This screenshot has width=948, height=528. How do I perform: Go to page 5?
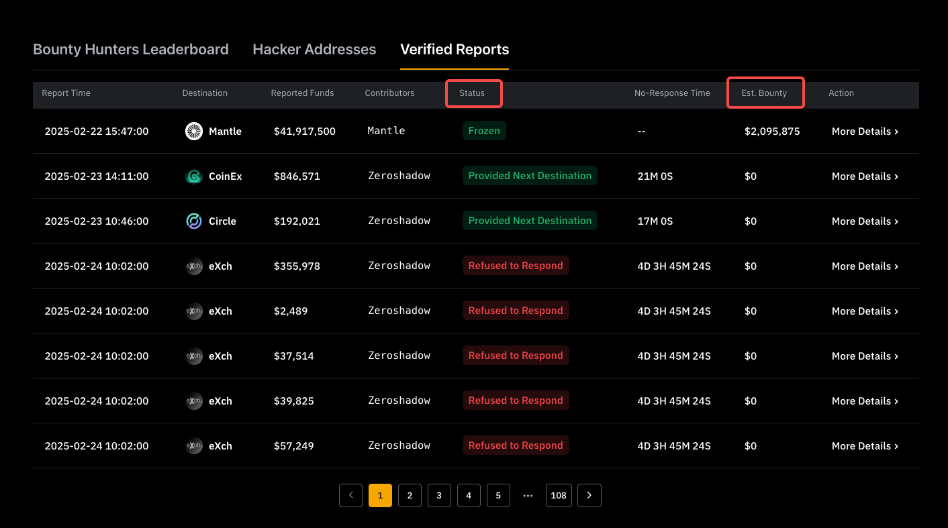click(x=498, y=495)
